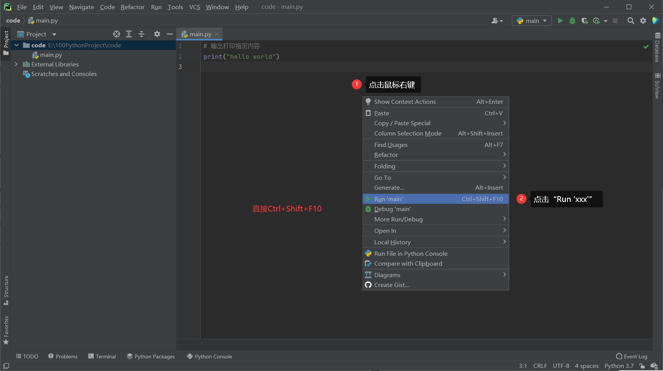Open the Favorites tool window
The image size is (663, 371).
pos(6,331)
